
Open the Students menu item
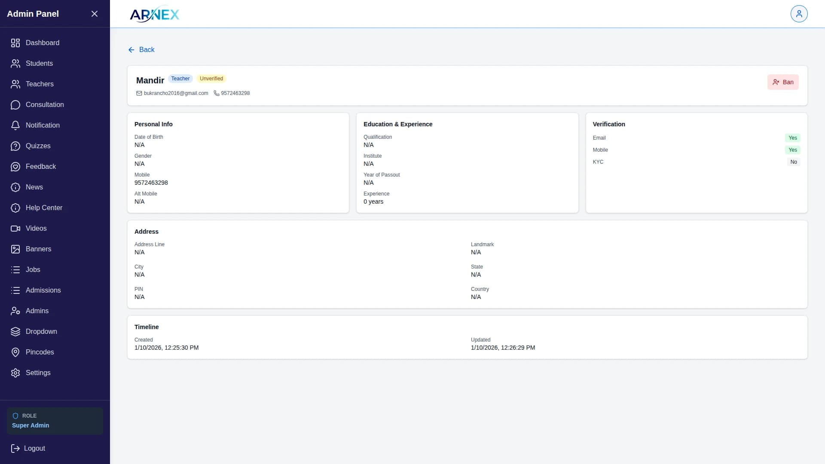tap(39, 64)
